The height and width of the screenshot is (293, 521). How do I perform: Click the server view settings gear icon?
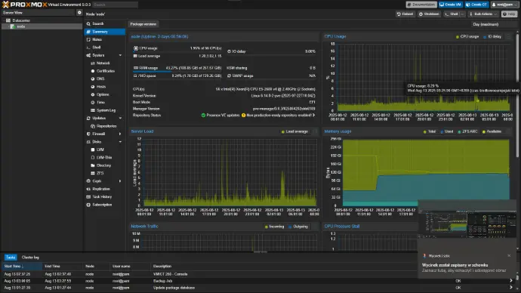point(79,13)
